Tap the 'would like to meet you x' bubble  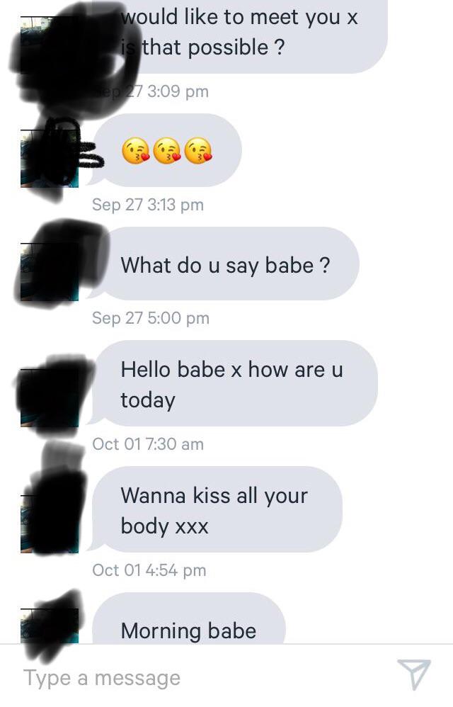coord(239,35)
